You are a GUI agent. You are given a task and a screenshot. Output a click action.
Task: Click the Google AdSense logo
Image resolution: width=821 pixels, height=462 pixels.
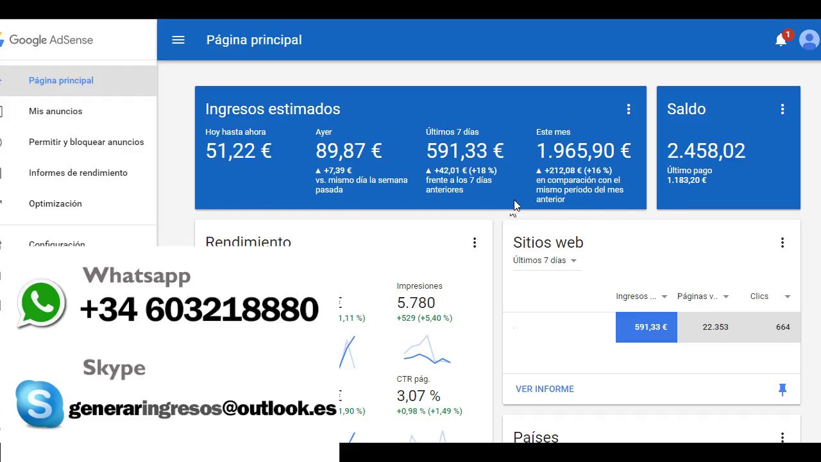[x=46, y=40]
